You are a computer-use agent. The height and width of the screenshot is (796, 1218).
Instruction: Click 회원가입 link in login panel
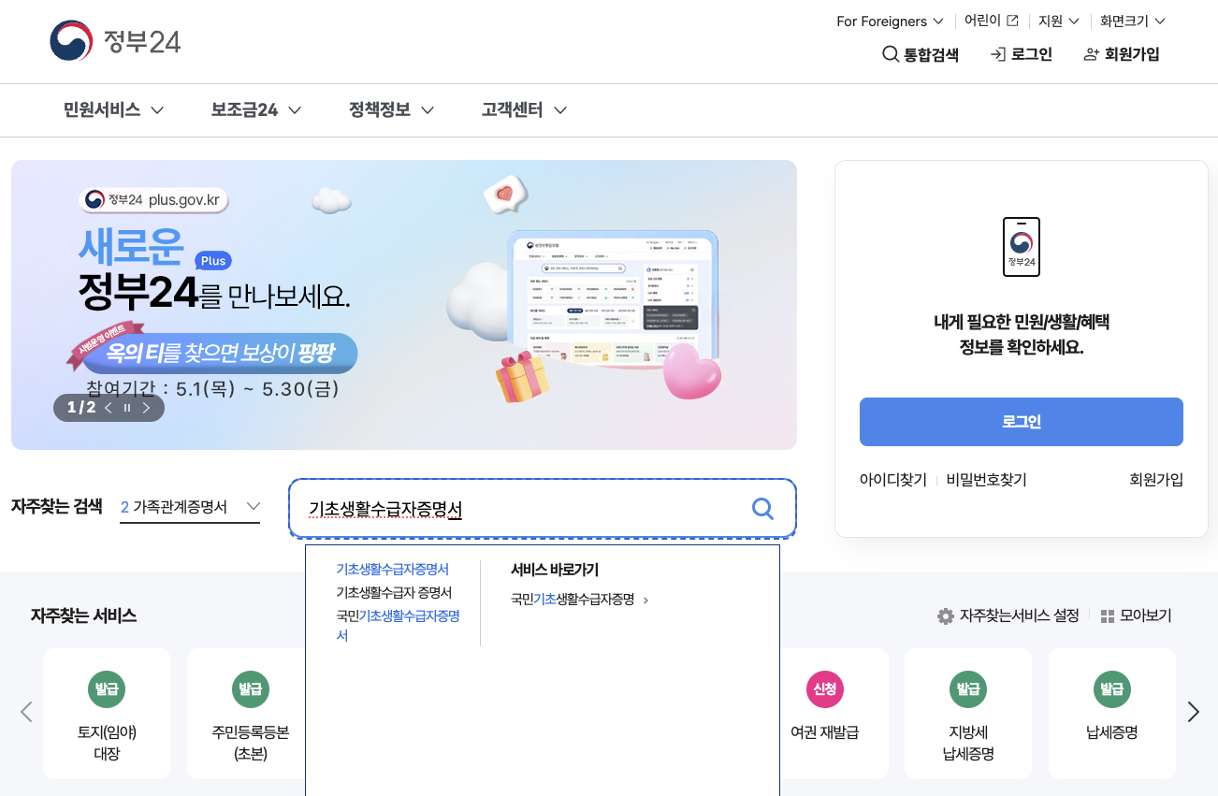click(1156, 480)
